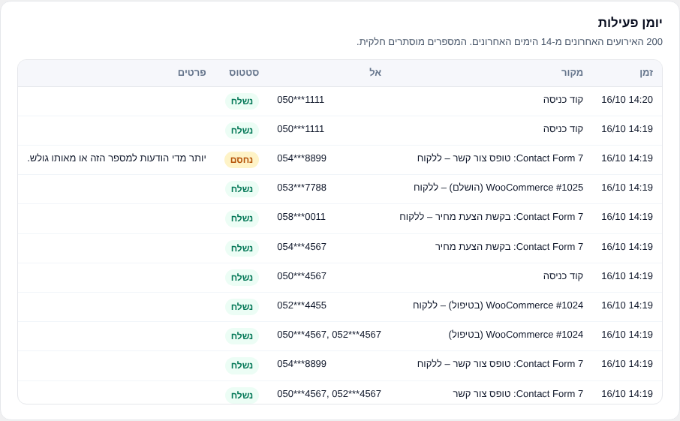Viewport: 680px width, 421px height.
Task: Click the WooCommerce #1024 (בטיפול) – ללקוח source
Action: [498, 305]
